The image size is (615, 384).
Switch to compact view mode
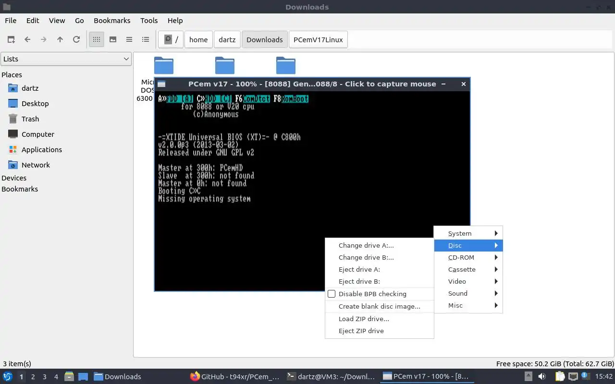[x=129, y=39]
